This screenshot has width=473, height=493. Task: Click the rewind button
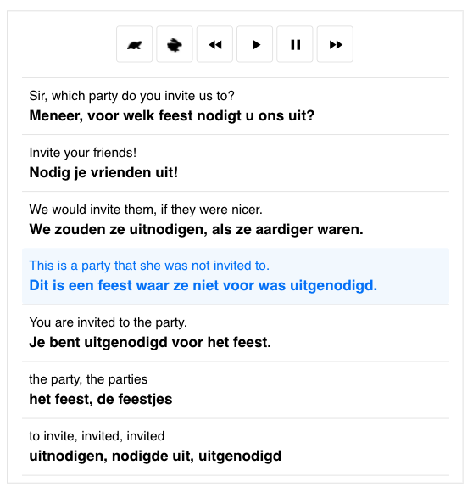click(x=214, y=44)
